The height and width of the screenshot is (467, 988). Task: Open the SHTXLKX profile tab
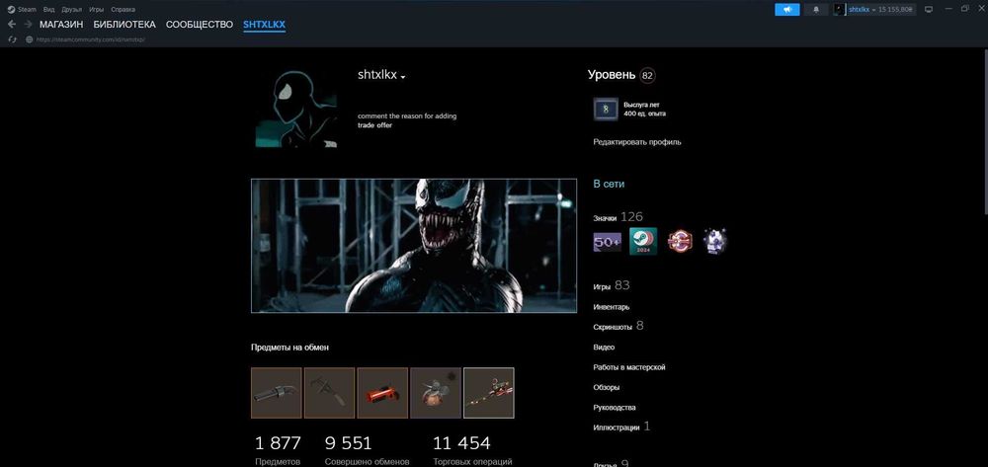(264, 25)
